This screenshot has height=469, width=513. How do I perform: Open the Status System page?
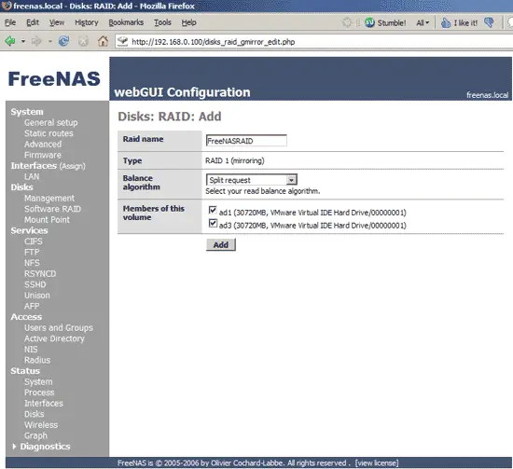pos(38,381)
